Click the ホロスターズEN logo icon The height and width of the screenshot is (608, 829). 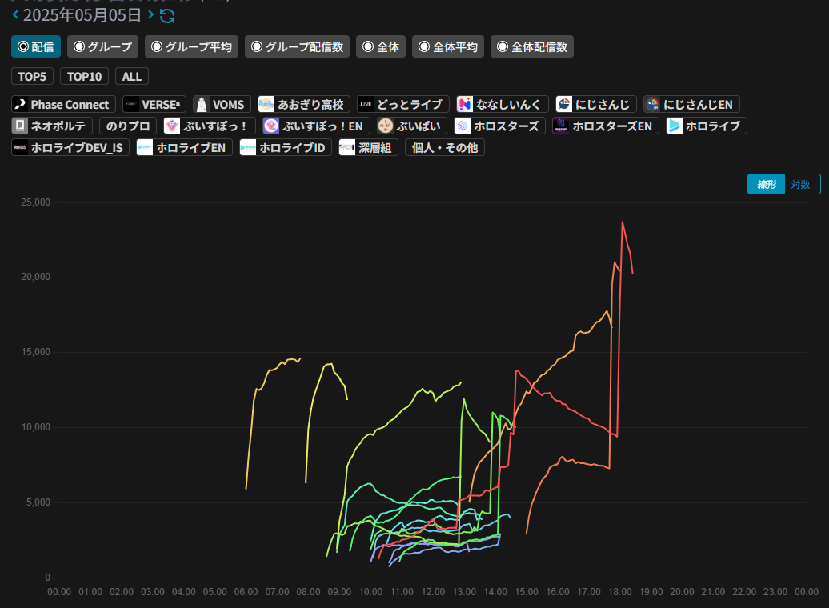(561, 126)
